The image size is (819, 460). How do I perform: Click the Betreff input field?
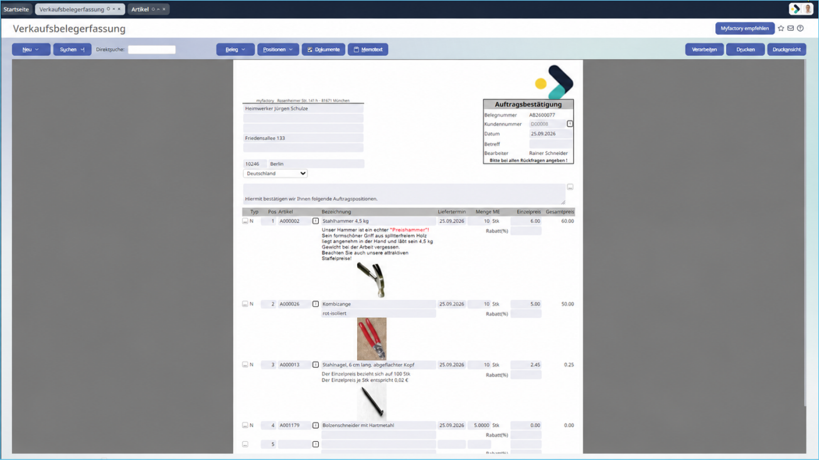[550, 144]
